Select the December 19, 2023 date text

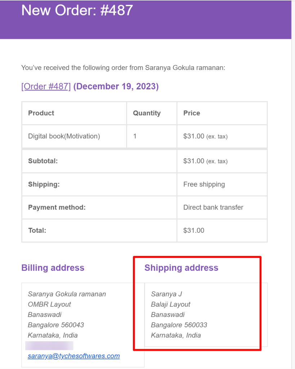pos(116,86)
